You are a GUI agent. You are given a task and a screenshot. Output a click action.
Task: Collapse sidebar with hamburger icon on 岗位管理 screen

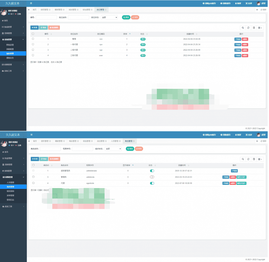(31, 3)
